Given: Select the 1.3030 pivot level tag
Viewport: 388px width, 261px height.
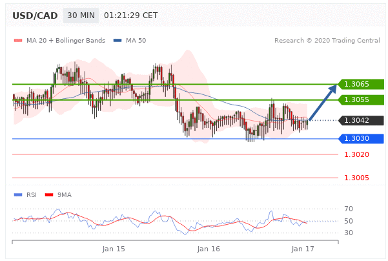Looking at the screenshot, I should tap(361, 138).
